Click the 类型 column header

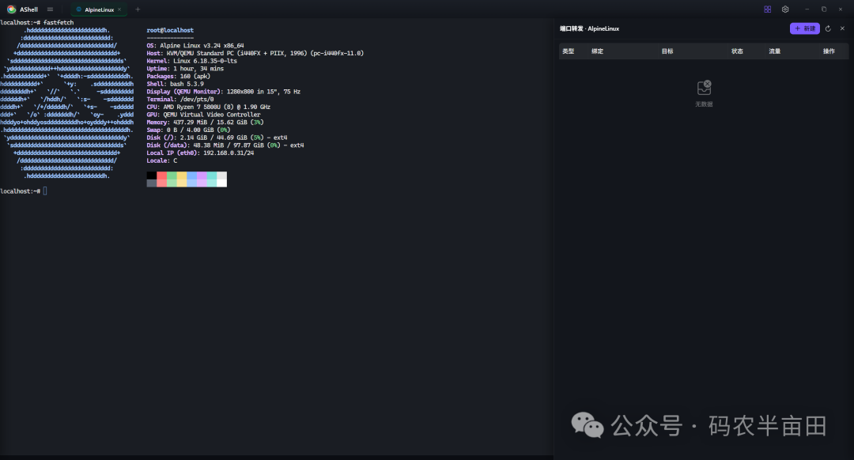pos(568,51)
